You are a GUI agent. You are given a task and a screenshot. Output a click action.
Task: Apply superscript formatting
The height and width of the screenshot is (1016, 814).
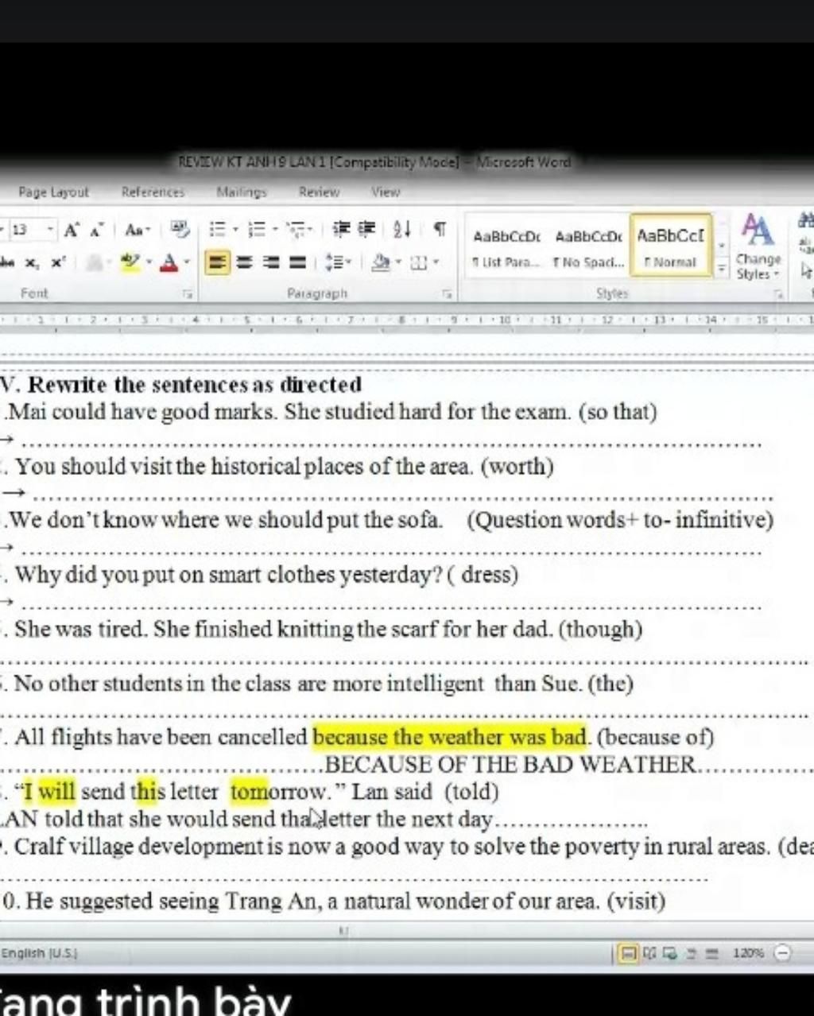tap(57, 262)
